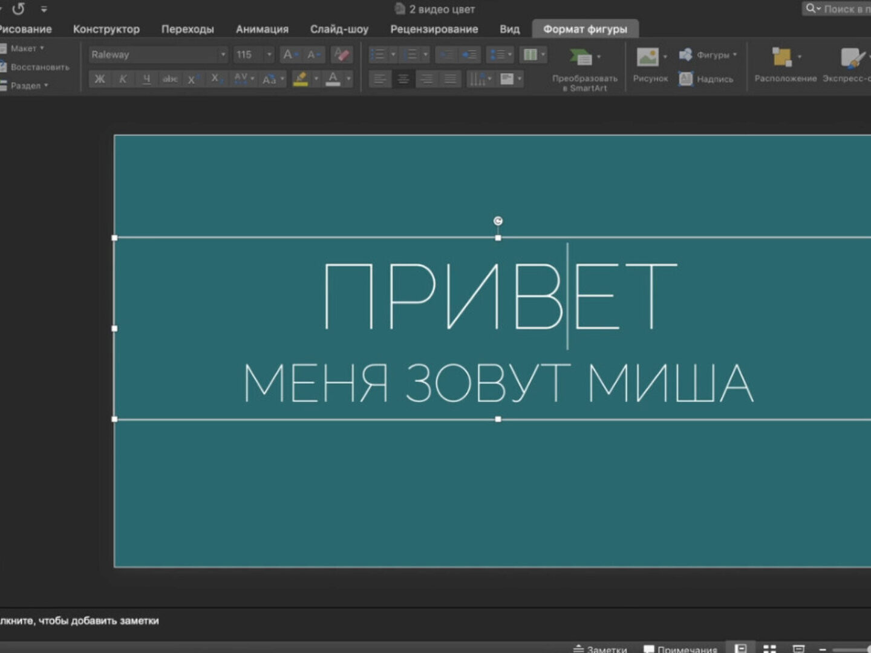The width and height of the screenshot is (871, 653).
Task: Toggle italic К formatting
Action: coord(123,79)
